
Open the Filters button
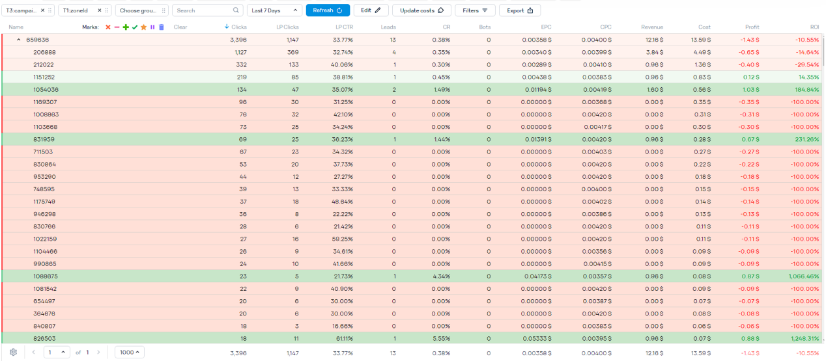[x=475, y=10]
